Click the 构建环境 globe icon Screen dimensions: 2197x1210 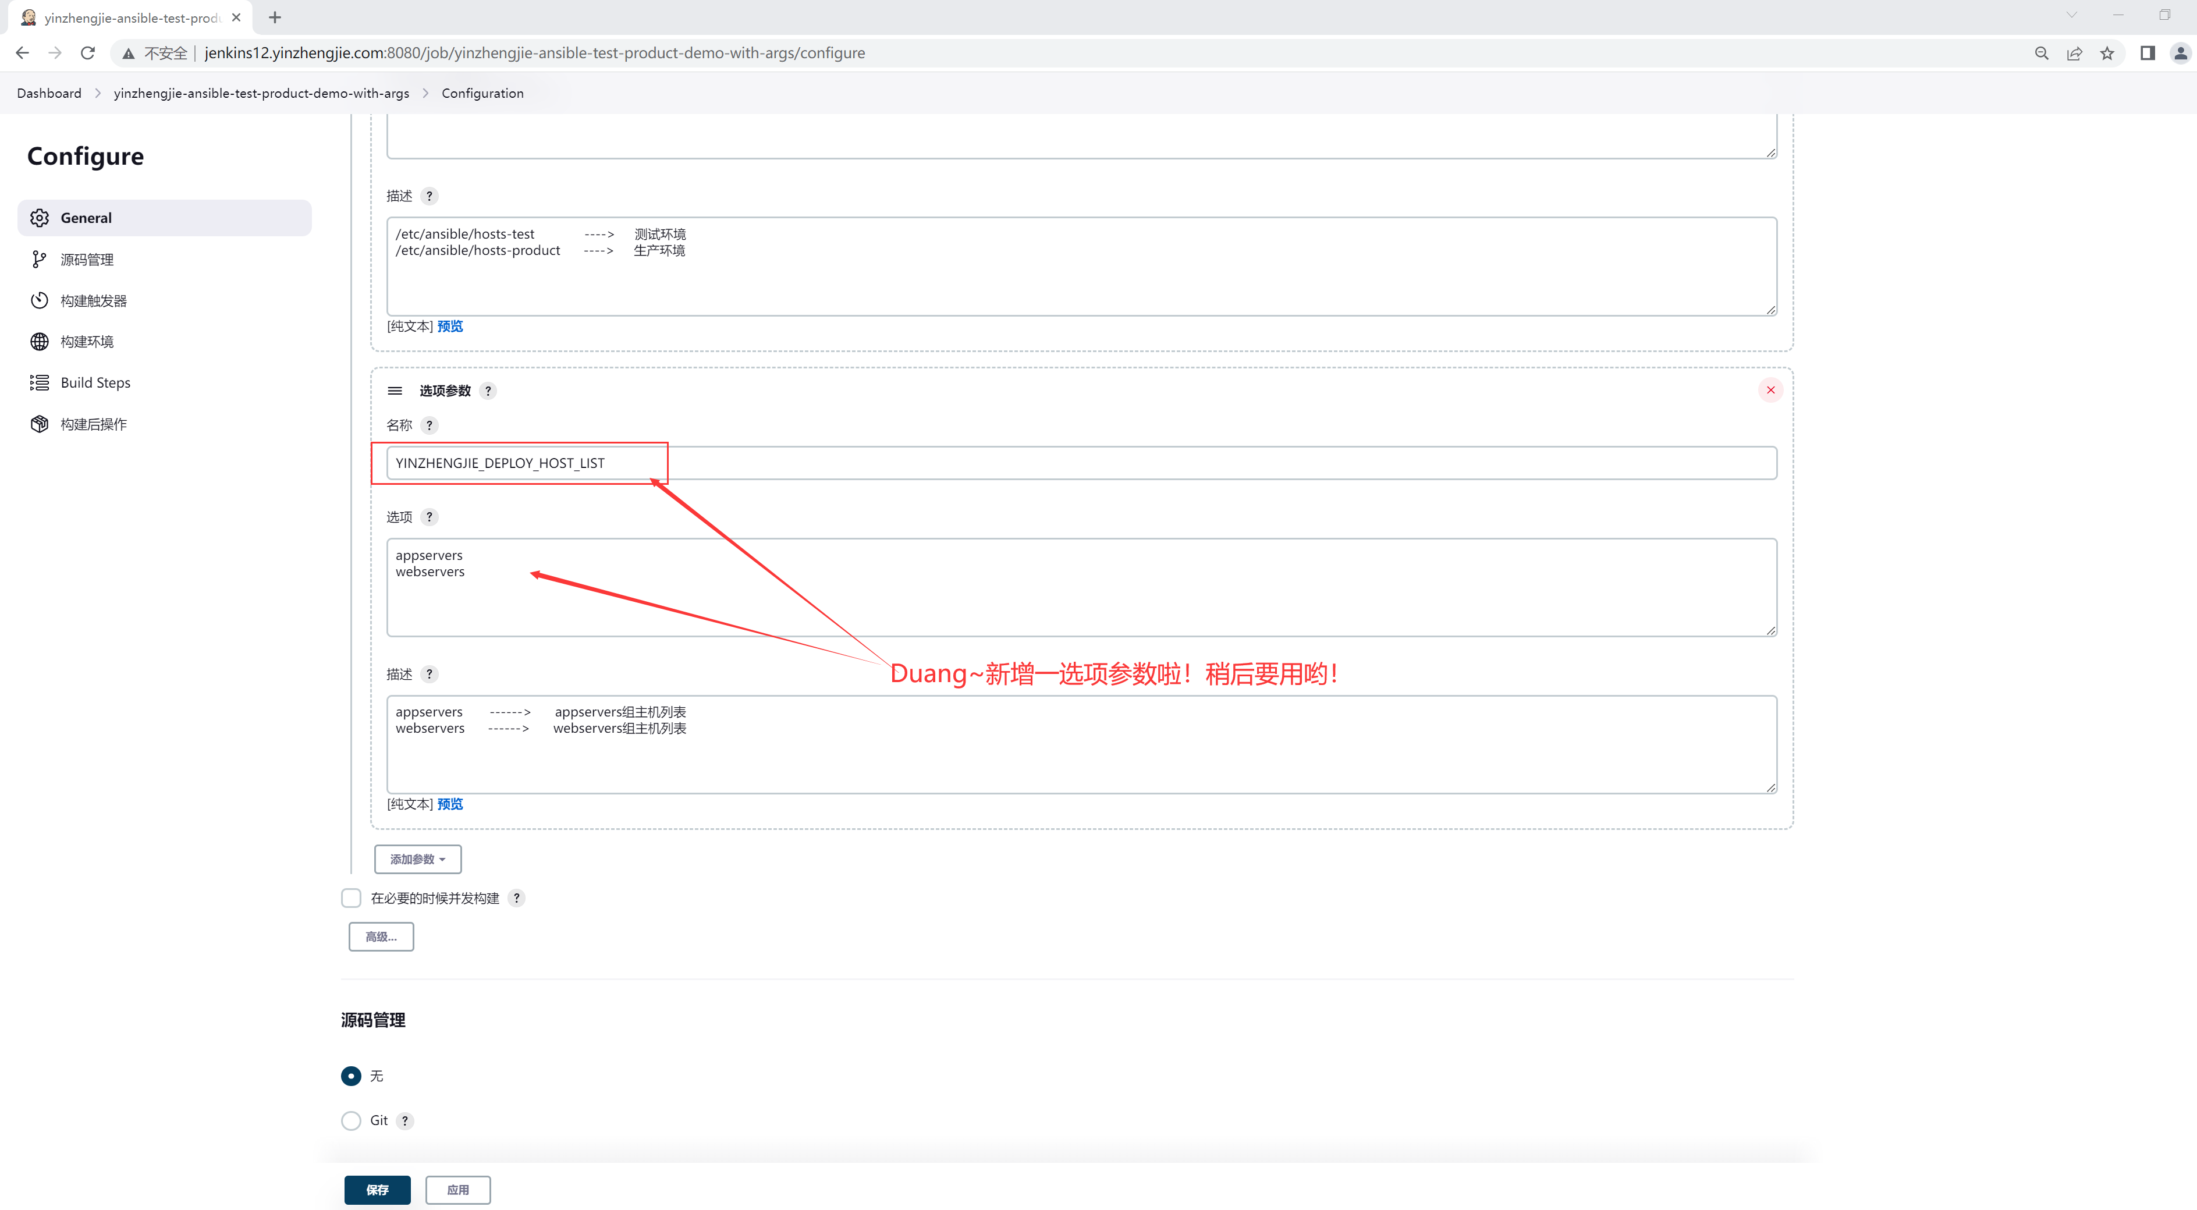click(x=39, y=341)
